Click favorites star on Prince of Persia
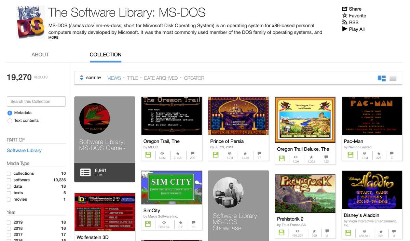Viewport: 410px width, 241px height. (x=245, y=153)
